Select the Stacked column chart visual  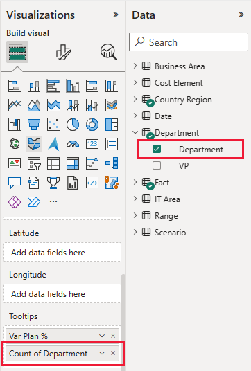[34, 86]
